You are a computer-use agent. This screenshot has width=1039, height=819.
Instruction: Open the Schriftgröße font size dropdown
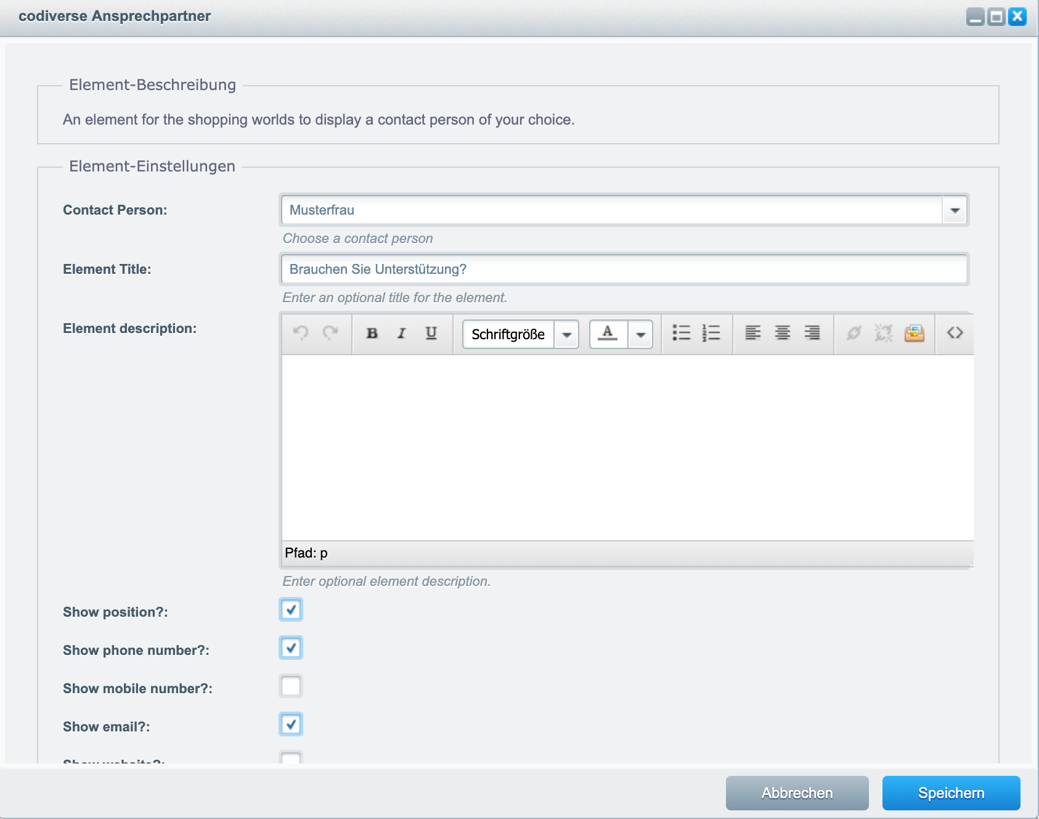tap(521, 334)
